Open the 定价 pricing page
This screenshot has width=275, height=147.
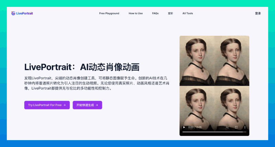coord(170,13)
